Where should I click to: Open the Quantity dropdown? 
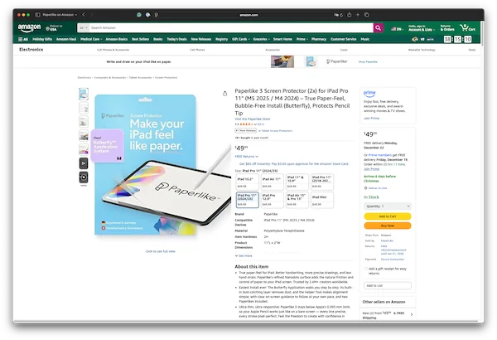pos(388,206)
